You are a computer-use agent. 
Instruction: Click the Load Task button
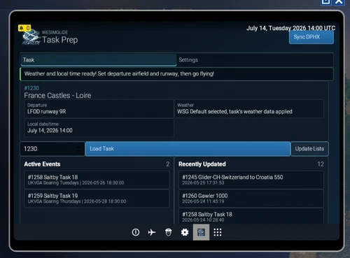pyautogui.click(x=188, y=149)
